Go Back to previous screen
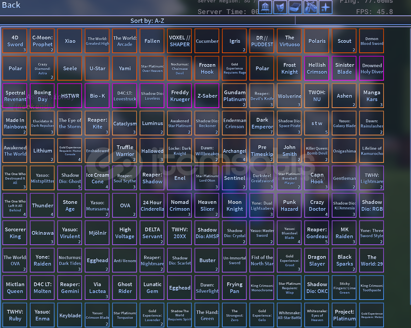The width and height of the screenshot is (411, 328). (x=11, y=5)
